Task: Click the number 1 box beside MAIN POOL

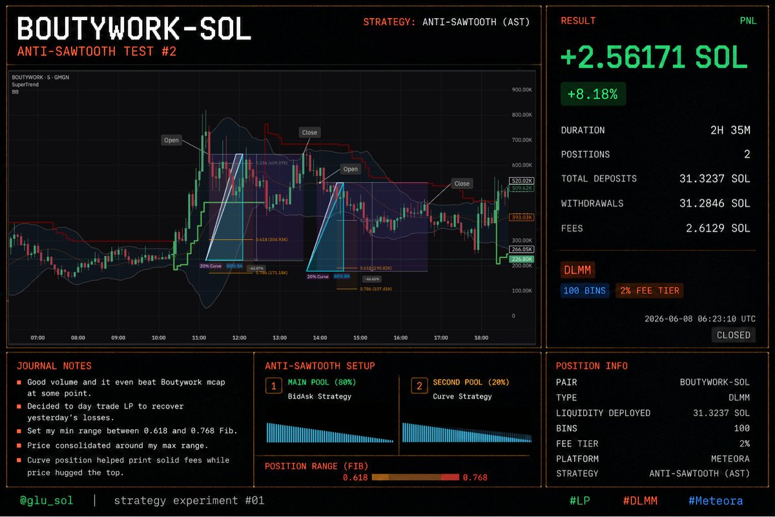Action: pyautogui.click(x=274, y=386)
